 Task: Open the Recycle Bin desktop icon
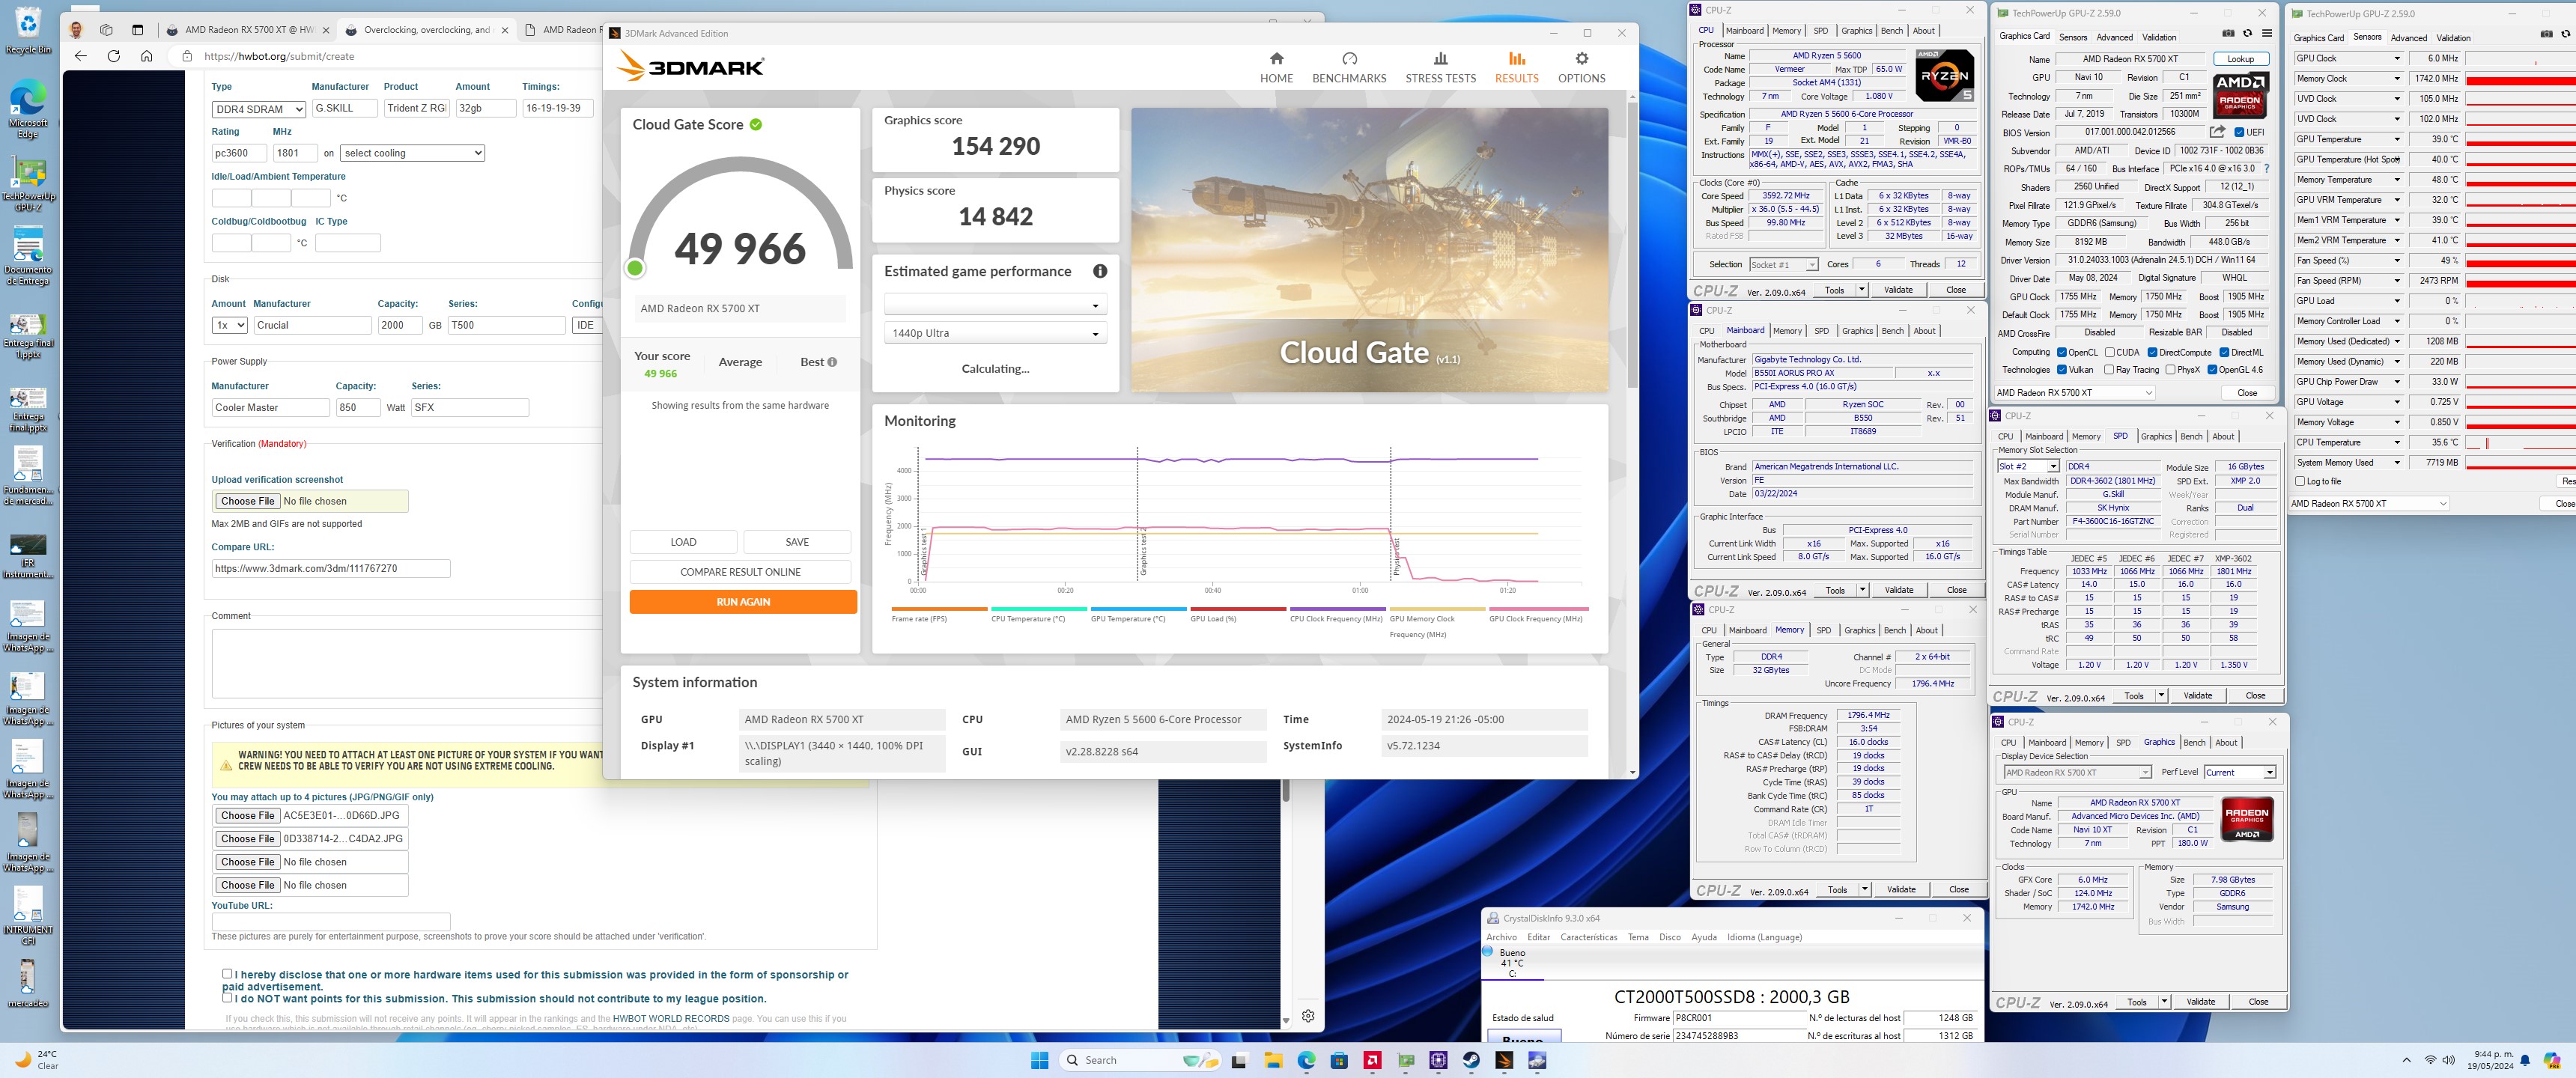coord(28,30)
